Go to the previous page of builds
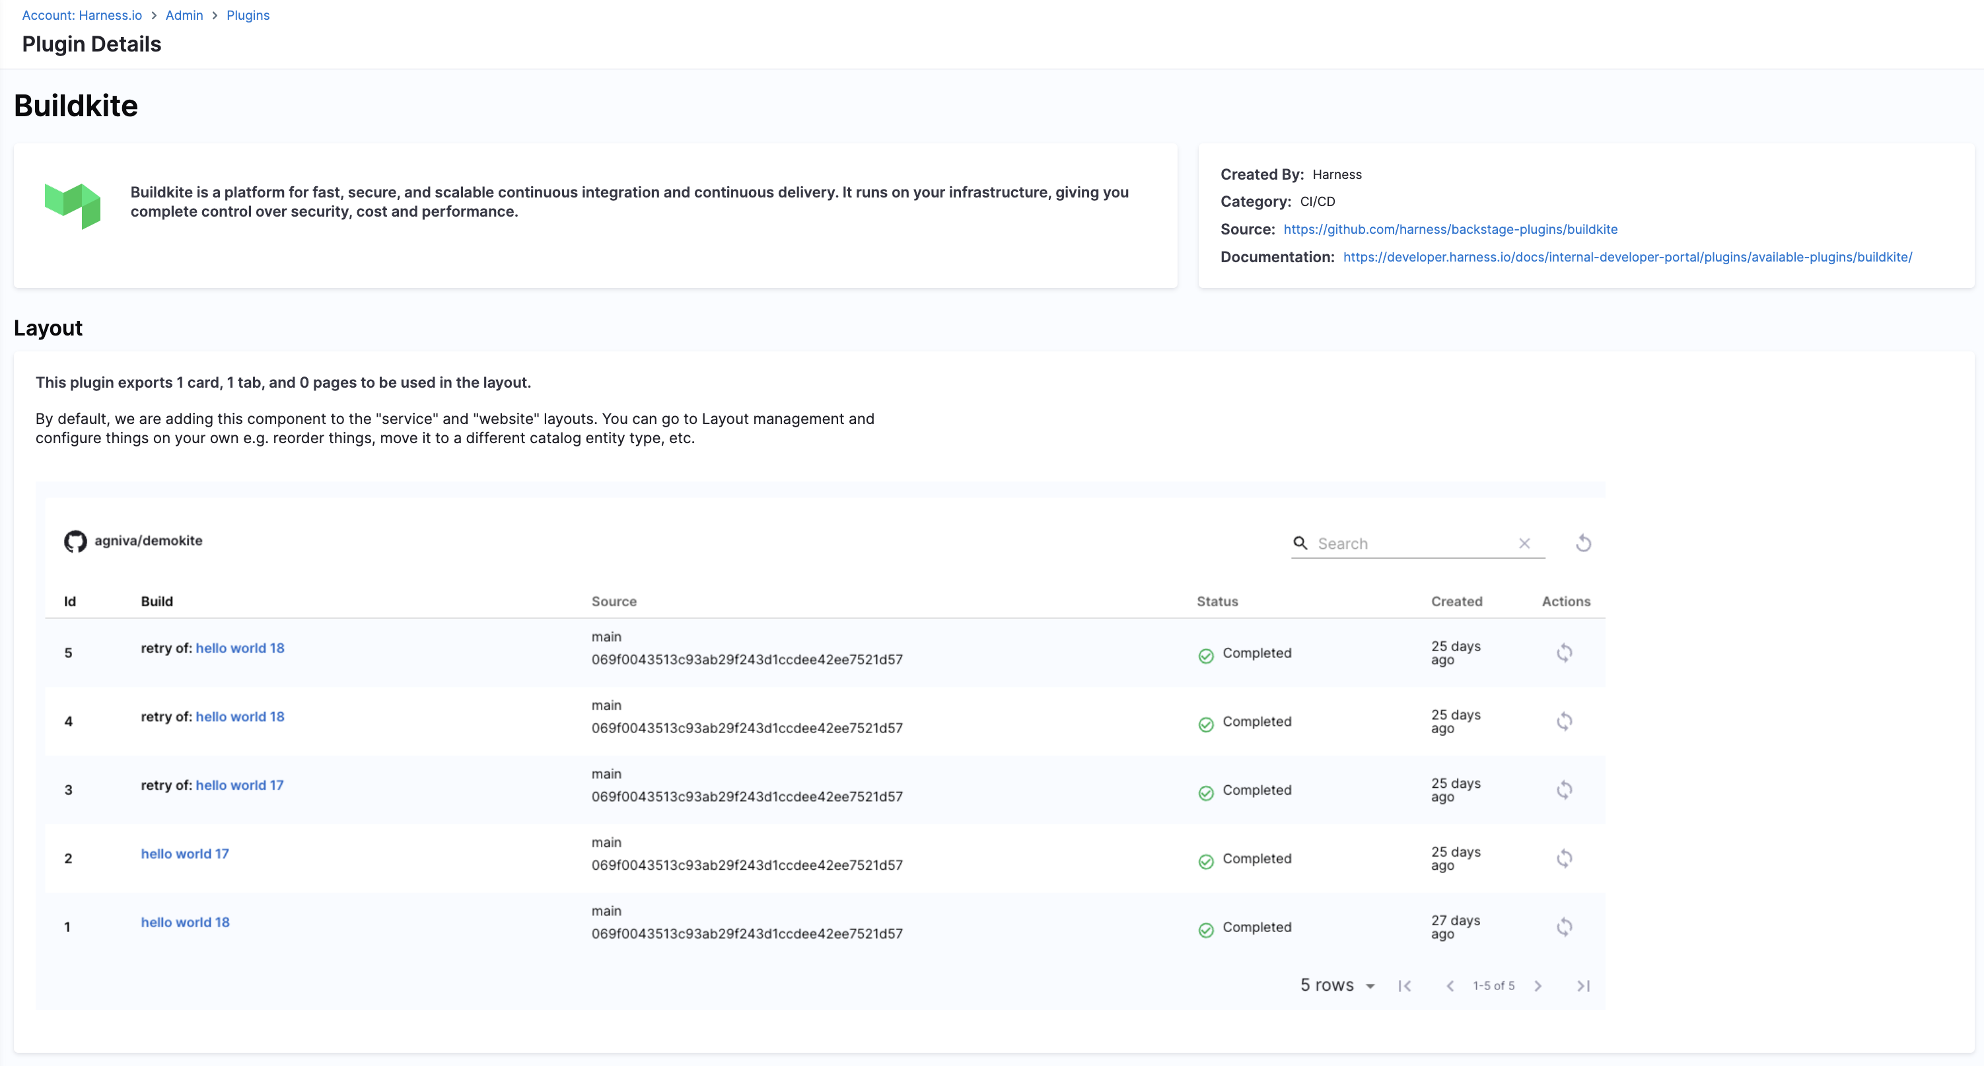The width and height of the screenshot is (1984, 1066). point(1450,985)
